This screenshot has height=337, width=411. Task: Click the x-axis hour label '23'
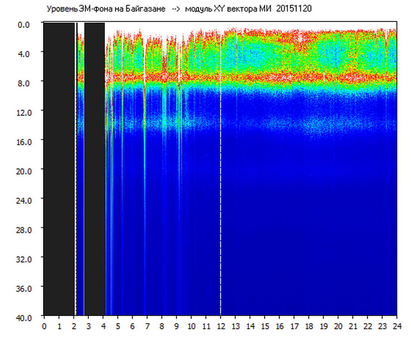tap(382, 326)
